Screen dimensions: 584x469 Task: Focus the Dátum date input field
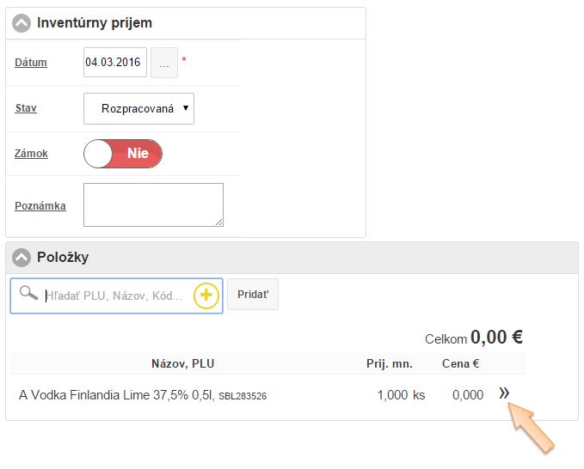pyautogui.click(x=114, y=63)
